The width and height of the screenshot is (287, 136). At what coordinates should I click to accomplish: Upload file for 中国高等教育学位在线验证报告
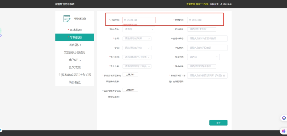pos(130,90)
